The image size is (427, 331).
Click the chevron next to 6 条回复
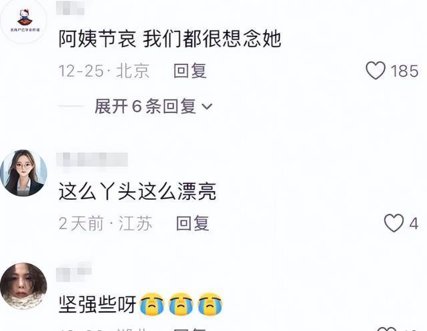click(x=207, y=107)
